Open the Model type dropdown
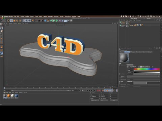Image resolution: width=162 pixels, height=121 pixels. (143, 81)
